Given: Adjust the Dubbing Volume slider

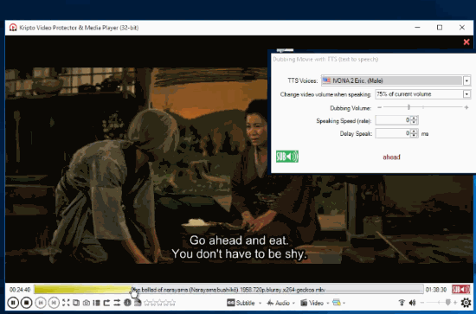Looking at the screenshot, I should click(x=408, y=107).
